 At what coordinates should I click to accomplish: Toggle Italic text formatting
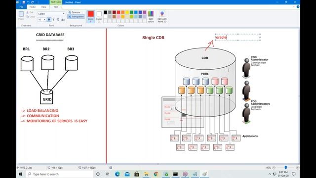(x=54, y=20)
